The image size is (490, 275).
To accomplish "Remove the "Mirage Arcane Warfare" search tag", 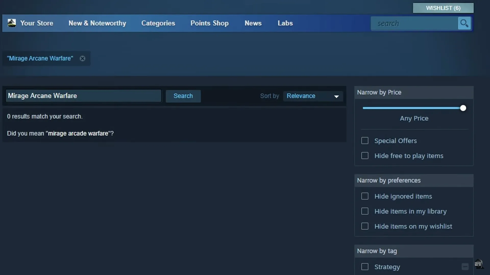I will (82, 59).
